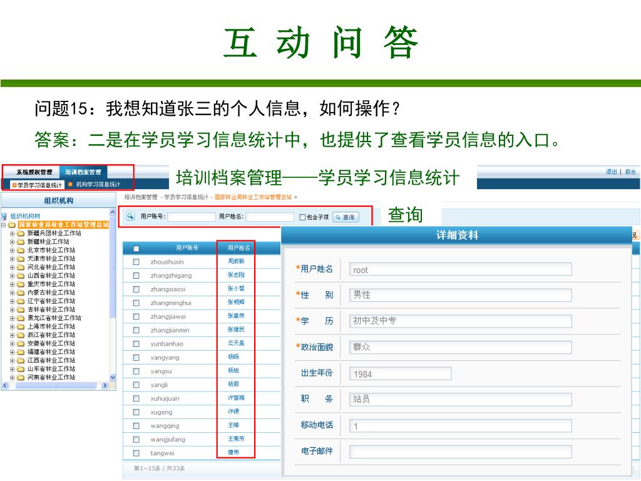The width and height of the screenshot is (641, 481).
Task: Expand the 新疆兵团林业工作站 tree node
Action: 12,233
